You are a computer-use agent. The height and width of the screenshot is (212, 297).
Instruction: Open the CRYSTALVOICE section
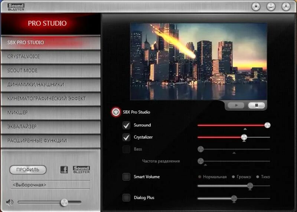(50, 57)
